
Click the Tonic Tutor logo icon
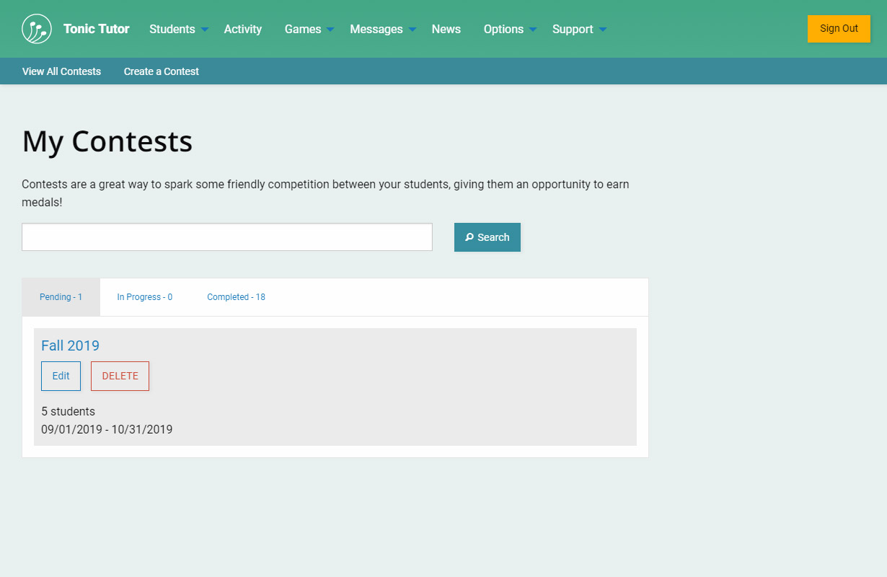pos(37,29)
